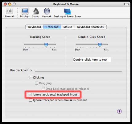Screen dimensions: 132x124
Task: Switch to the Keyboard tab
Action: tap(35, 27)
